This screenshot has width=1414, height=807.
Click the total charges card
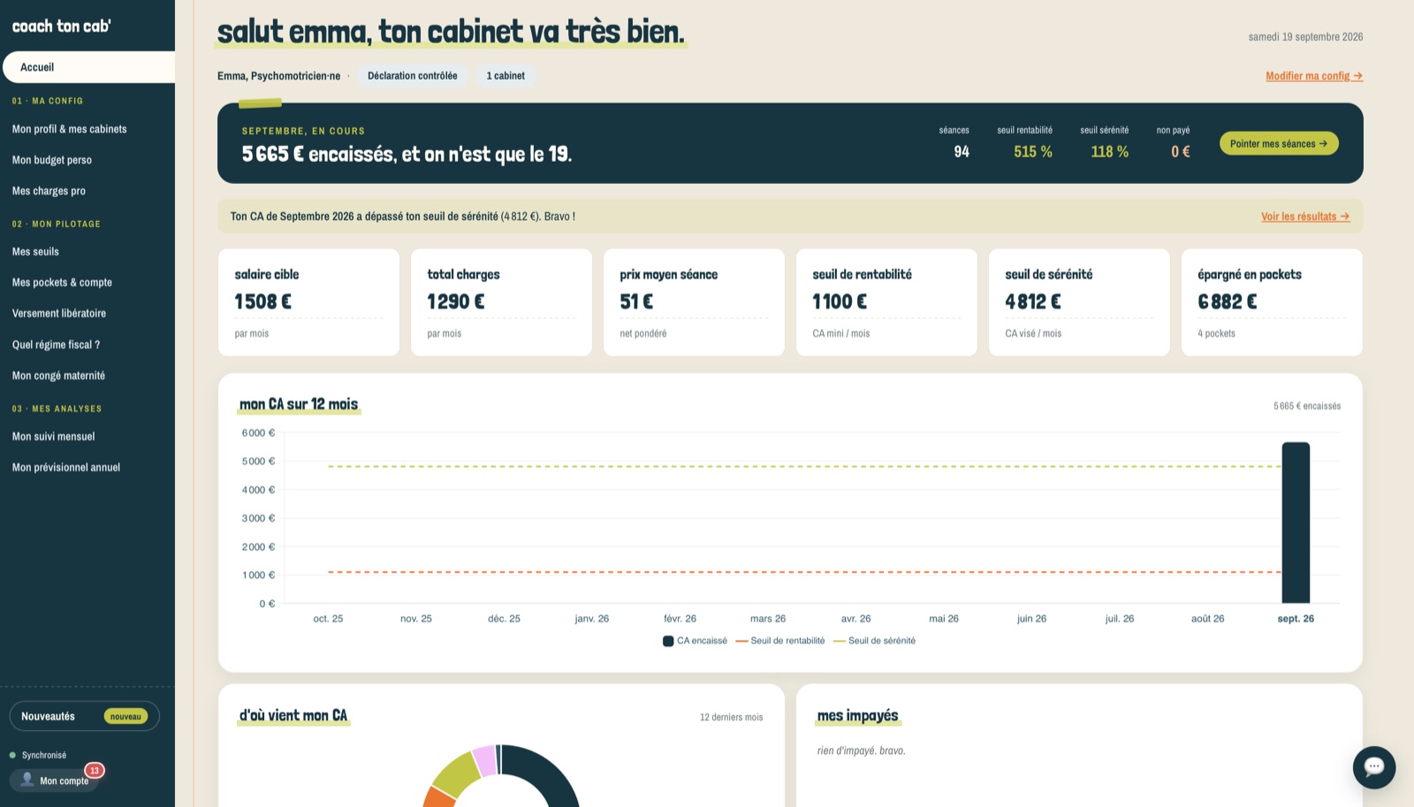pos(501,302)
